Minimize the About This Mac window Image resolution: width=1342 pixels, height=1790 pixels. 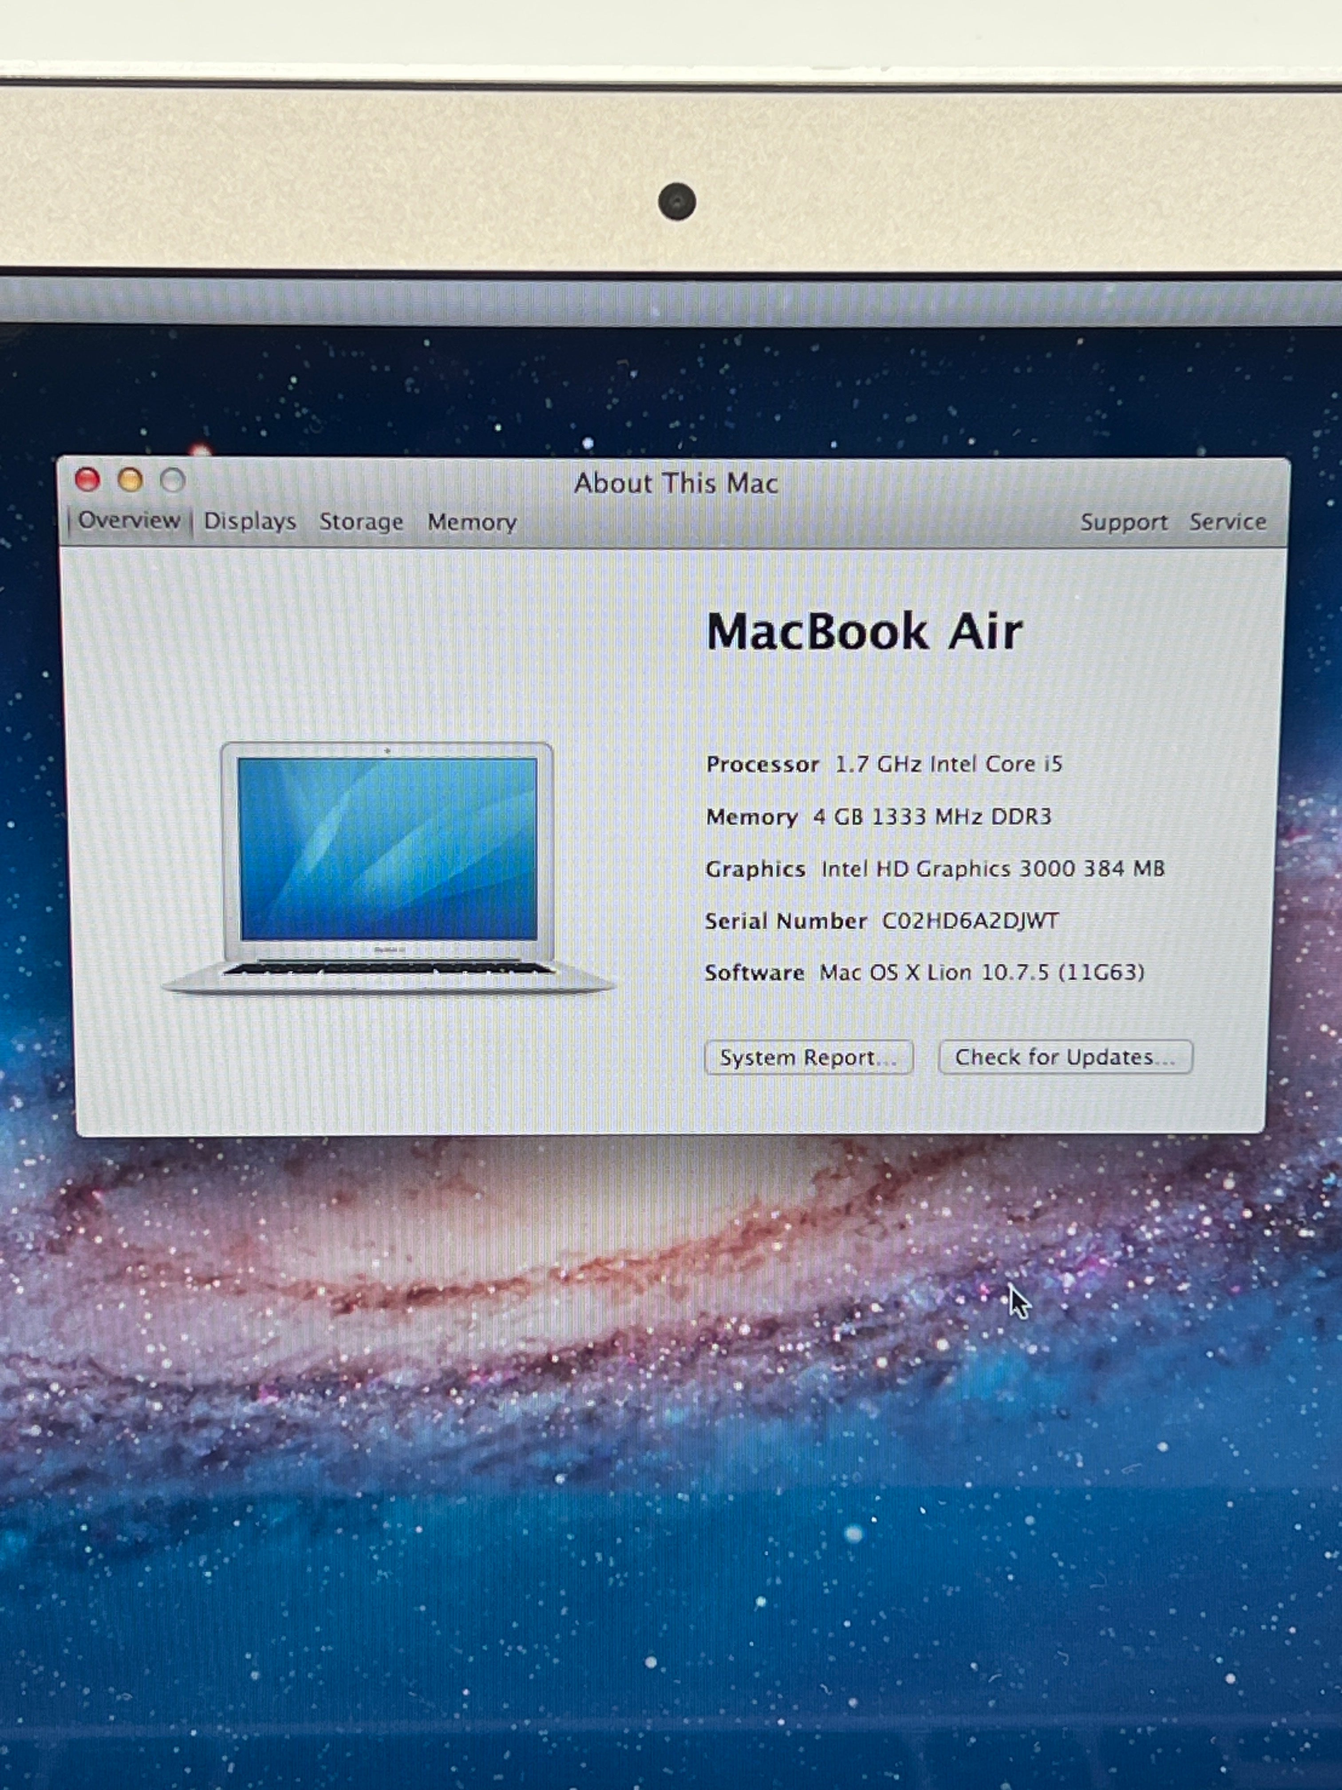tap(130, 480)
